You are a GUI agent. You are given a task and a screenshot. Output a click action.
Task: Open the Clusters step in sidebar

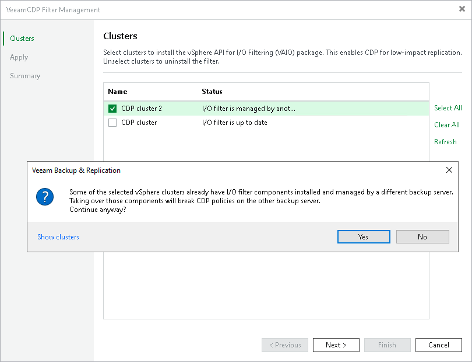[22, 39]
